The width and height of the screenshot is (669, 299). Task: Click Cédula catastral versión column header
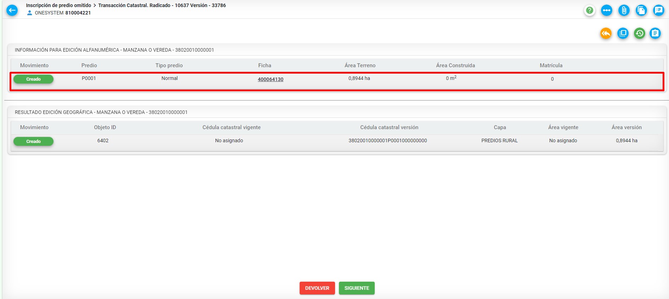click(389, 127)
